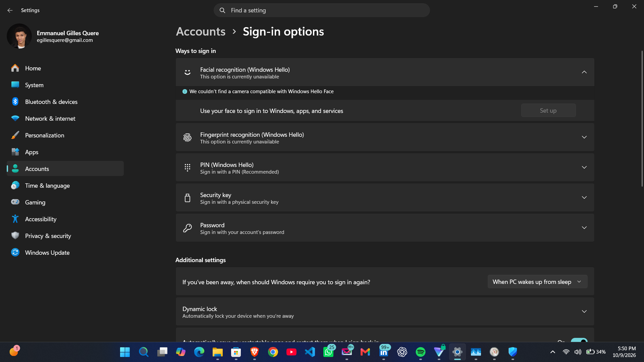
Task: Collapse the Facial recognition section
Action: [584, 72]
